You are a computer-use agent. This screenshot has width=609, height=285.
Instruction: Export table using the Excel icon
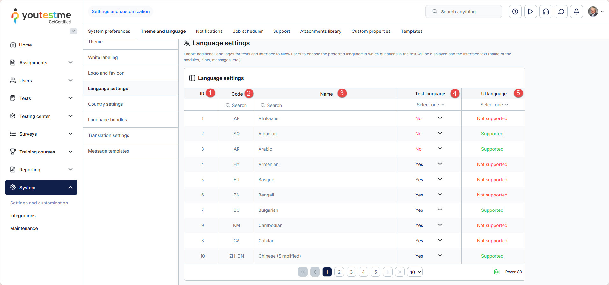[x=497, y=272]
